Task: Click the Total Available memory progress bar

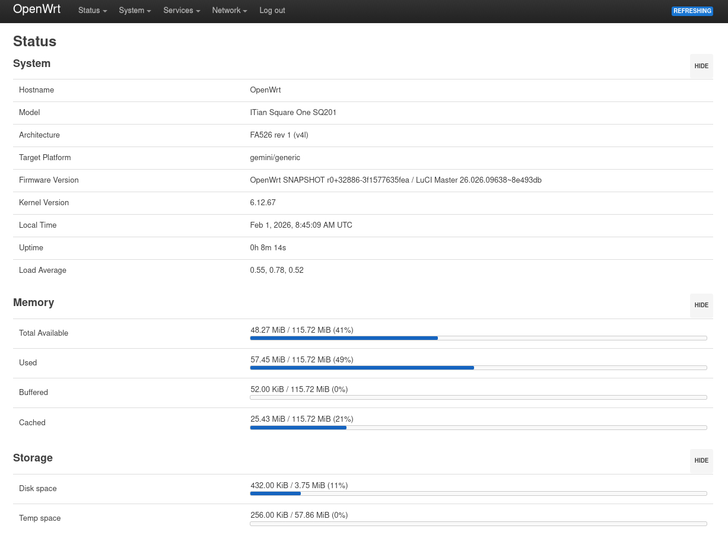Action: click(478, 338)
